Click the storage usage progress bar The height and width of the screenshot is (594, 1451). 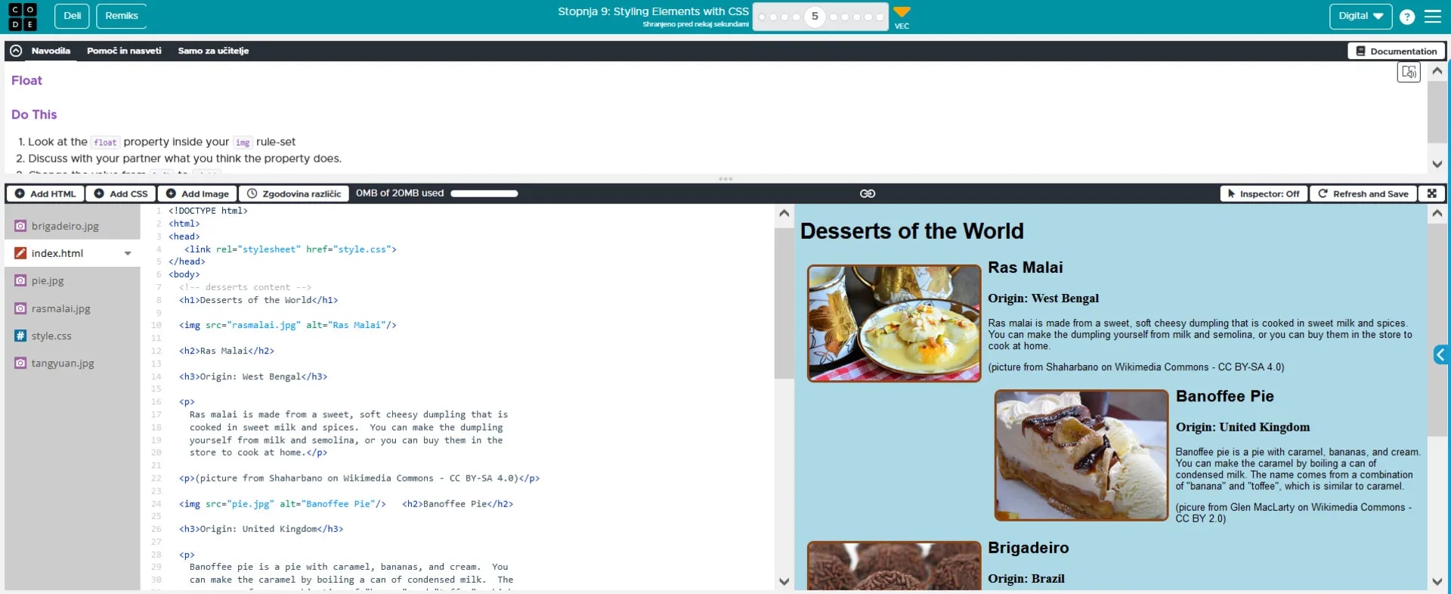484,193
